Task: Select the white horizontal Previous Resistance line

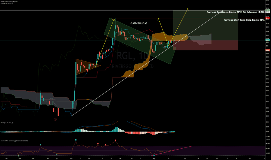Action: pyautogui.click(x=133, y=10)
